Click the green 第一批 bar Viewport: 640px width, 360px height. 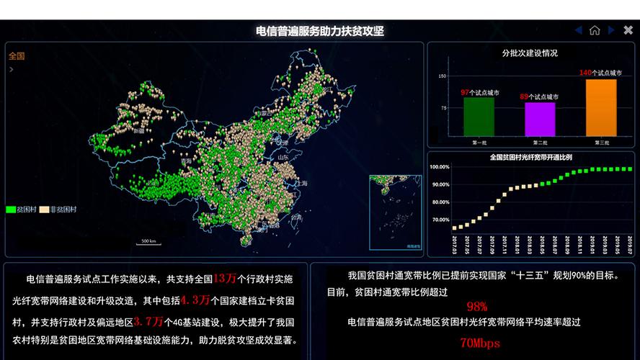tap(479, 117)
